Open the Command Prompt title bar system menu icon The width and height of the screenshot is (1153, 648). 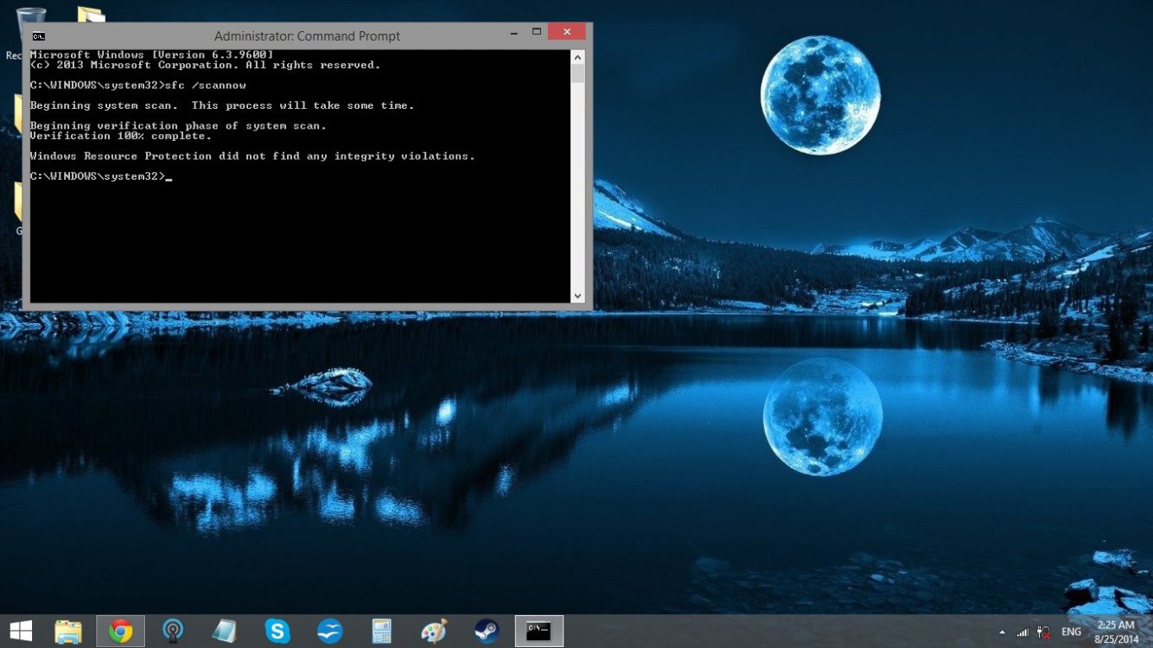tap(39, 36)
